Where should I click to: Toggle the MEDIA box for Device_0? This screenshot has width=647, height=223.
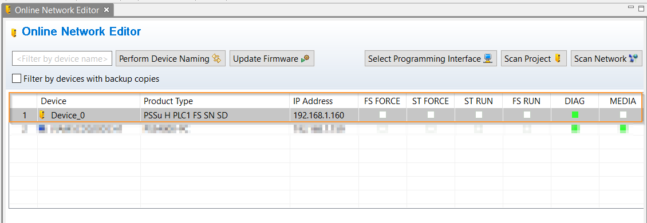(x=623, y=114)
